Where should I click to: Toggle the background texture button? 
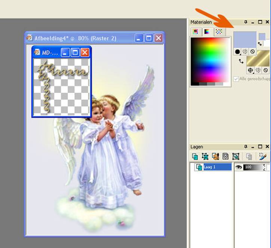pos(258,70)
